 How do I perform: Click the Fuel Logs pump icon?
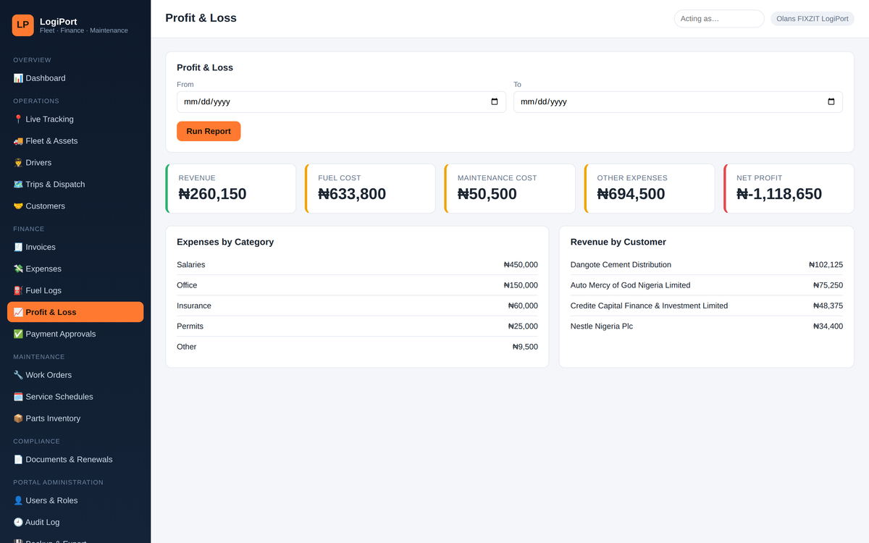click(x=18, y=291)
